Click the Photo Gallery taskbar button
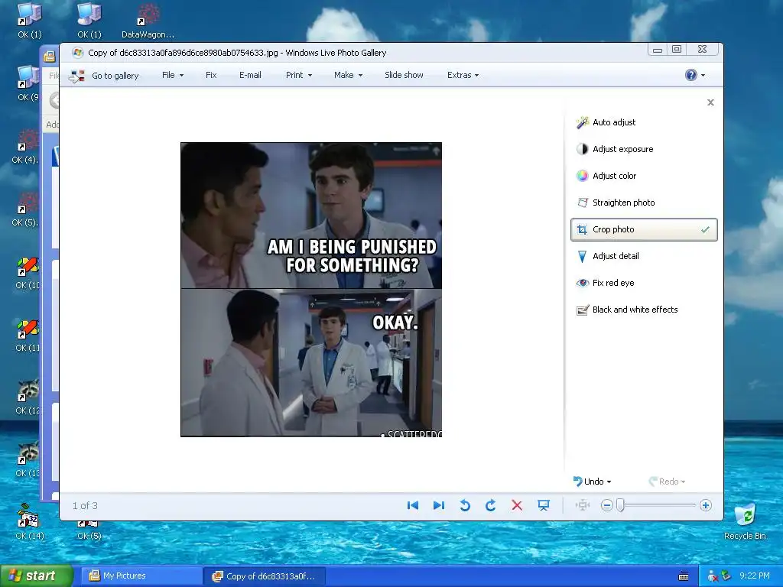 coord(265,576)
